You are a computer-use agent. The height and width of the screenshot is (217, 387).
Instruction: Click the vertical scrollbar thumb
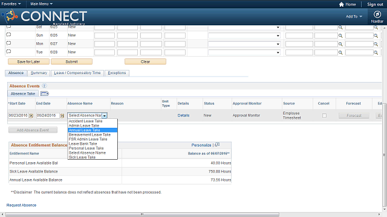(384, 155)
